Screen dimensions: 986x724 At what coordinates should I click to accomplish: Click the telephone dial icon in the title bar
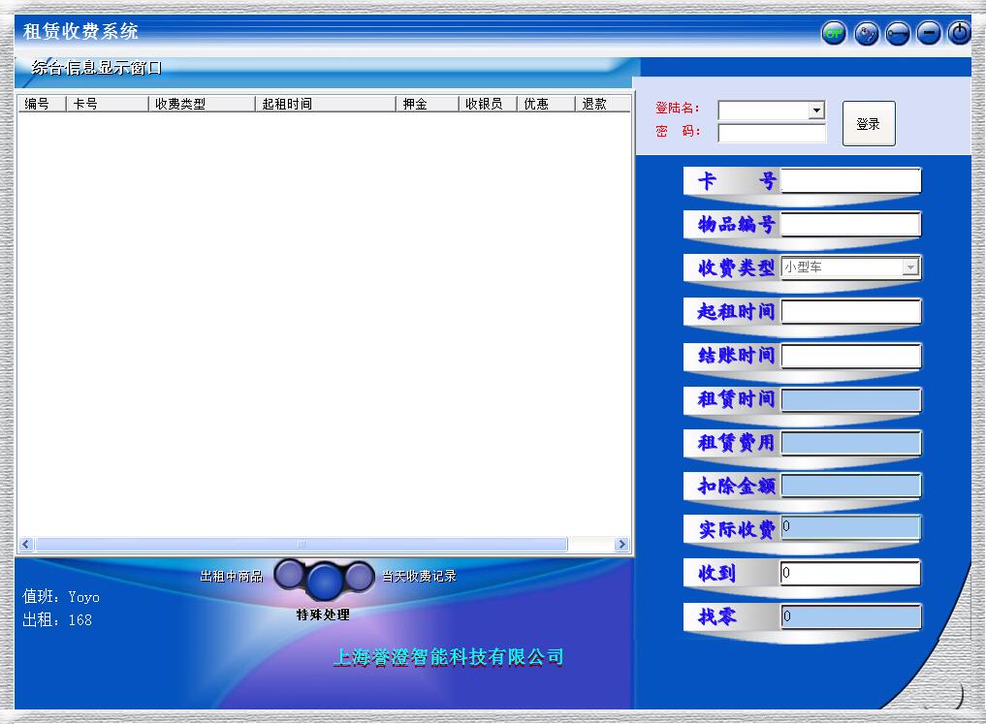pyautogui.click(x=865, y=32)
